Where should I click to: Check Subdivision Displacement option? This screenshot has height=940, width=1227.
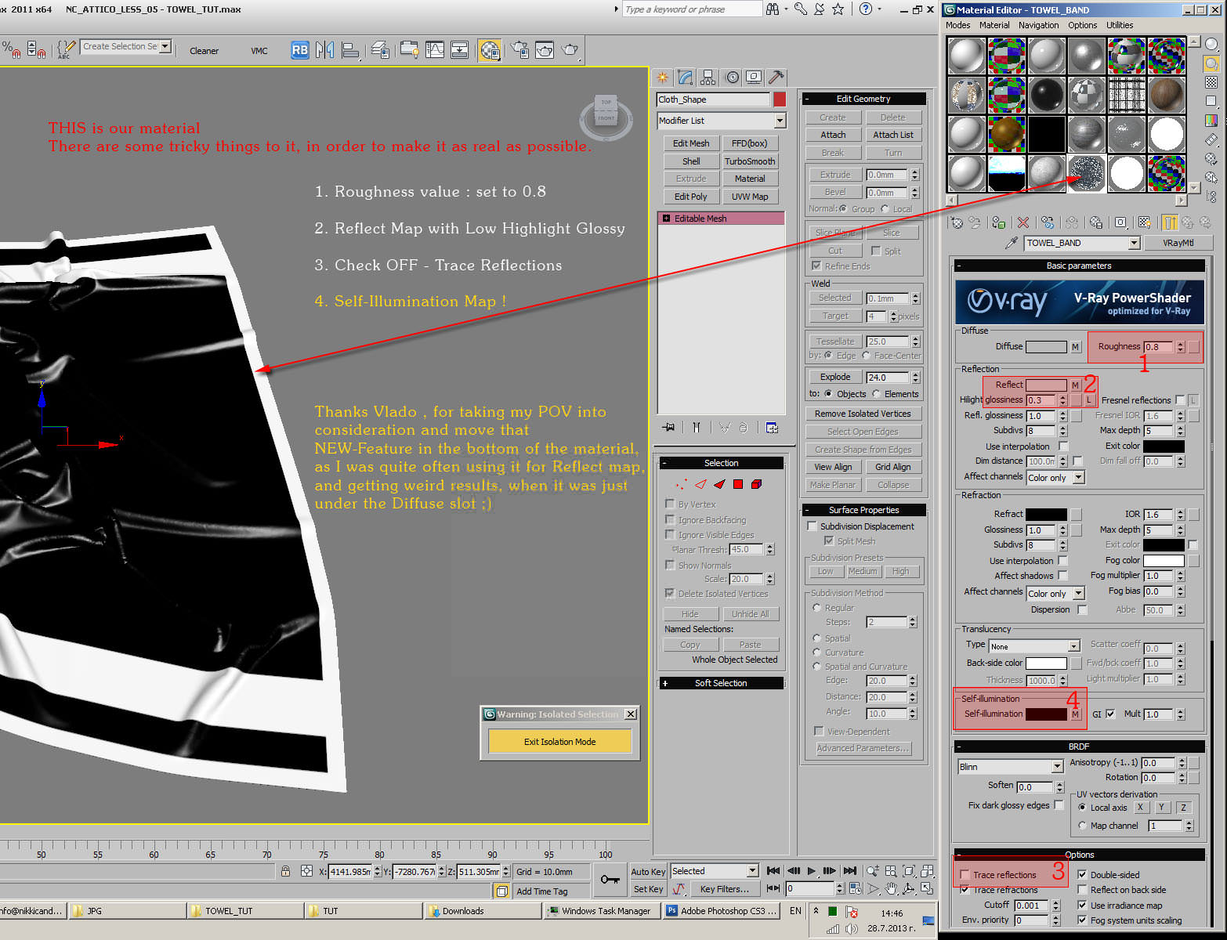point(813,526)
